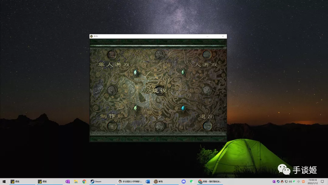Viewport: 328px width, 185px height.
Task: Open the Sogou input method icon
Action: [303, 182]
